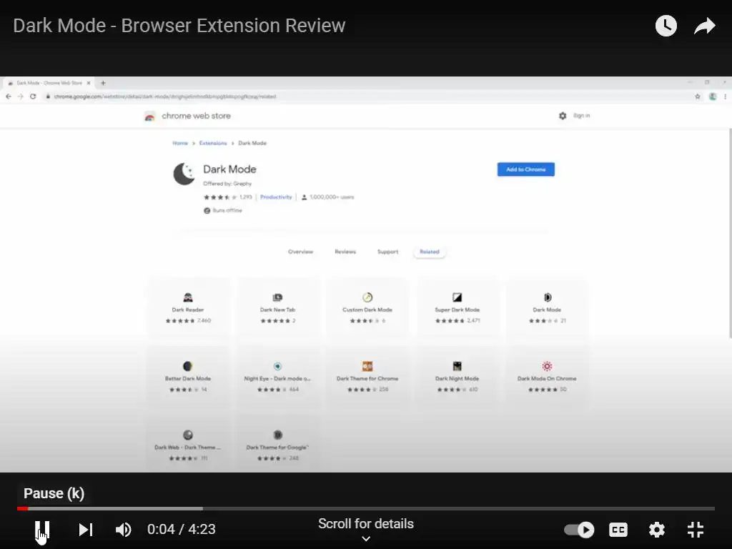Open the Dark New Tab card
The image size is (732, 549).
(x=278, y=308)
